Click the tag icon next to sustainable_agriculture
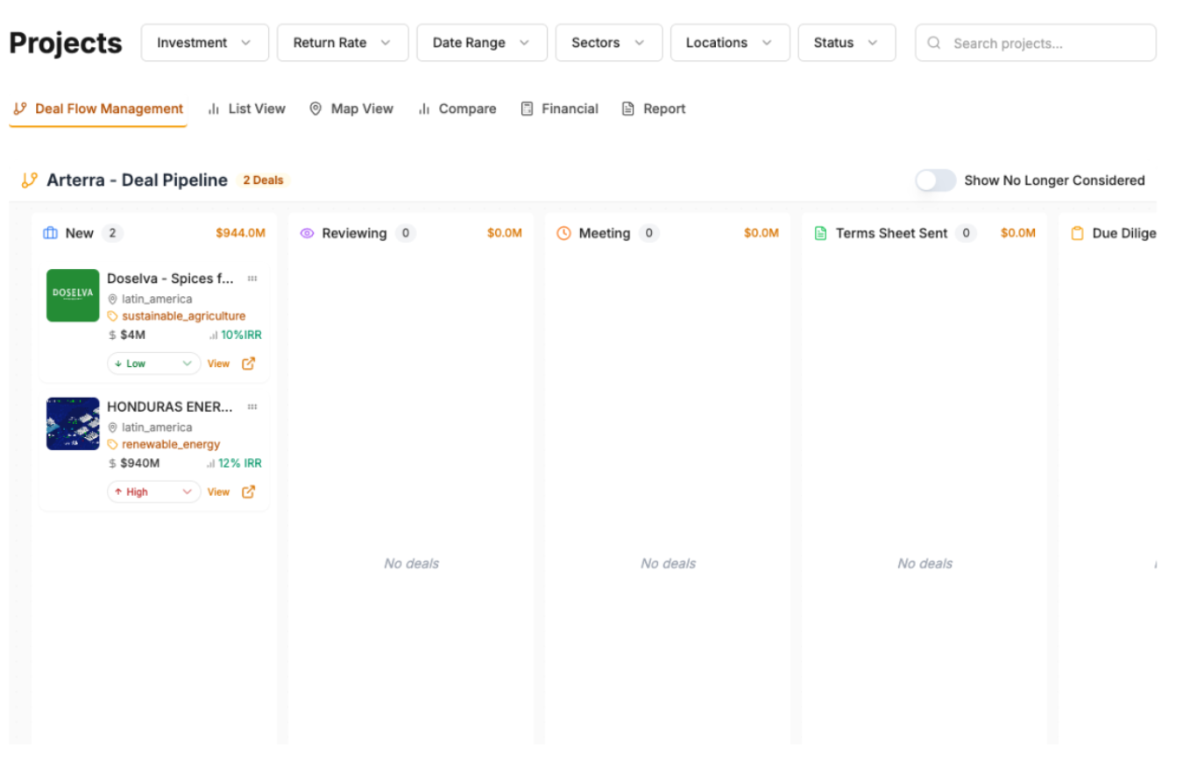 click(112, 316)
